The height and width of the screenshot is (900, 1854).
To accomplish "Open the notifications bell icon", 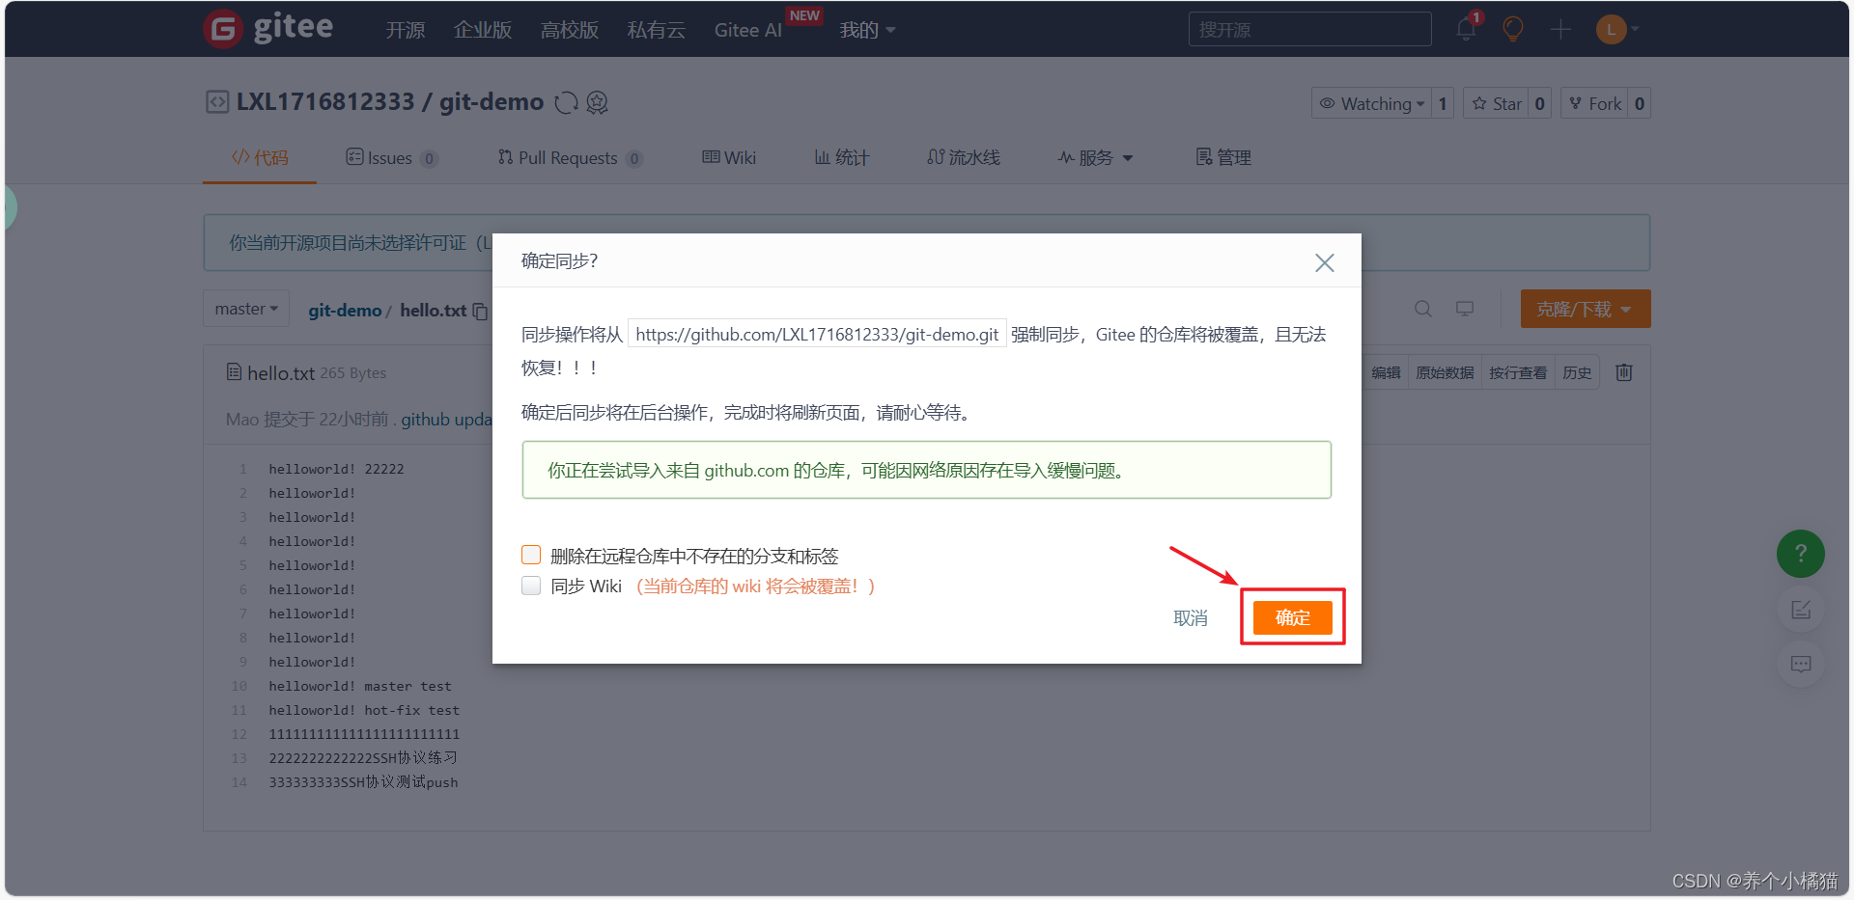I will pos(1466,29).
